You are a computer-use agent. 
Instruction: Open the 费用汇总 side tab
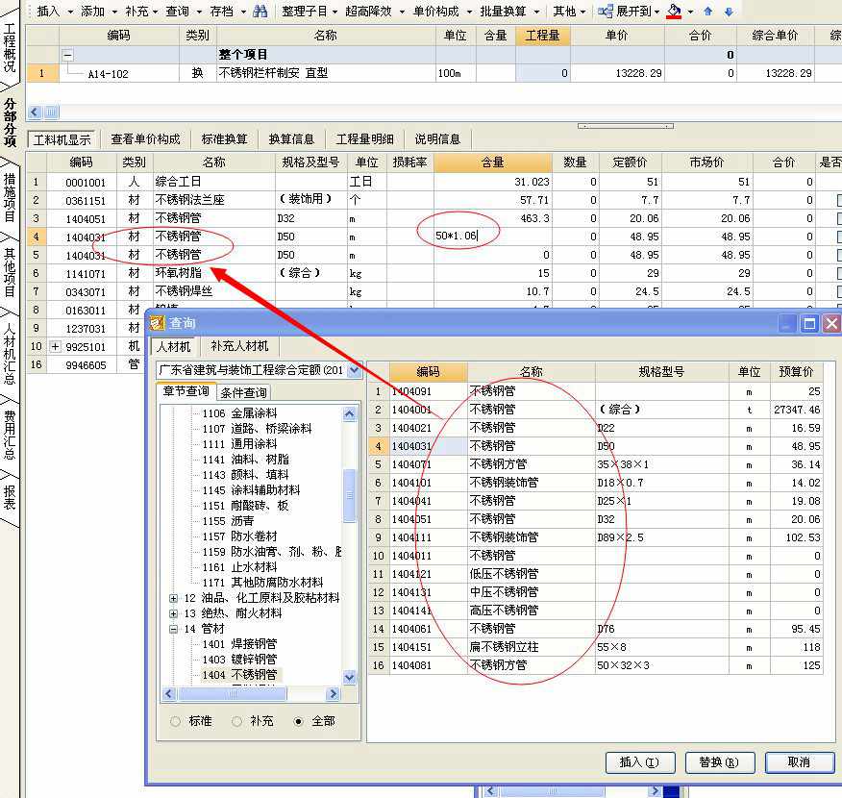(x=10, y=435)
